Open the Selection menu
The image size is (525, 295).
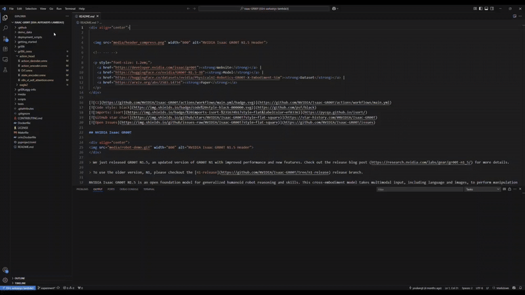coord(31,9)
